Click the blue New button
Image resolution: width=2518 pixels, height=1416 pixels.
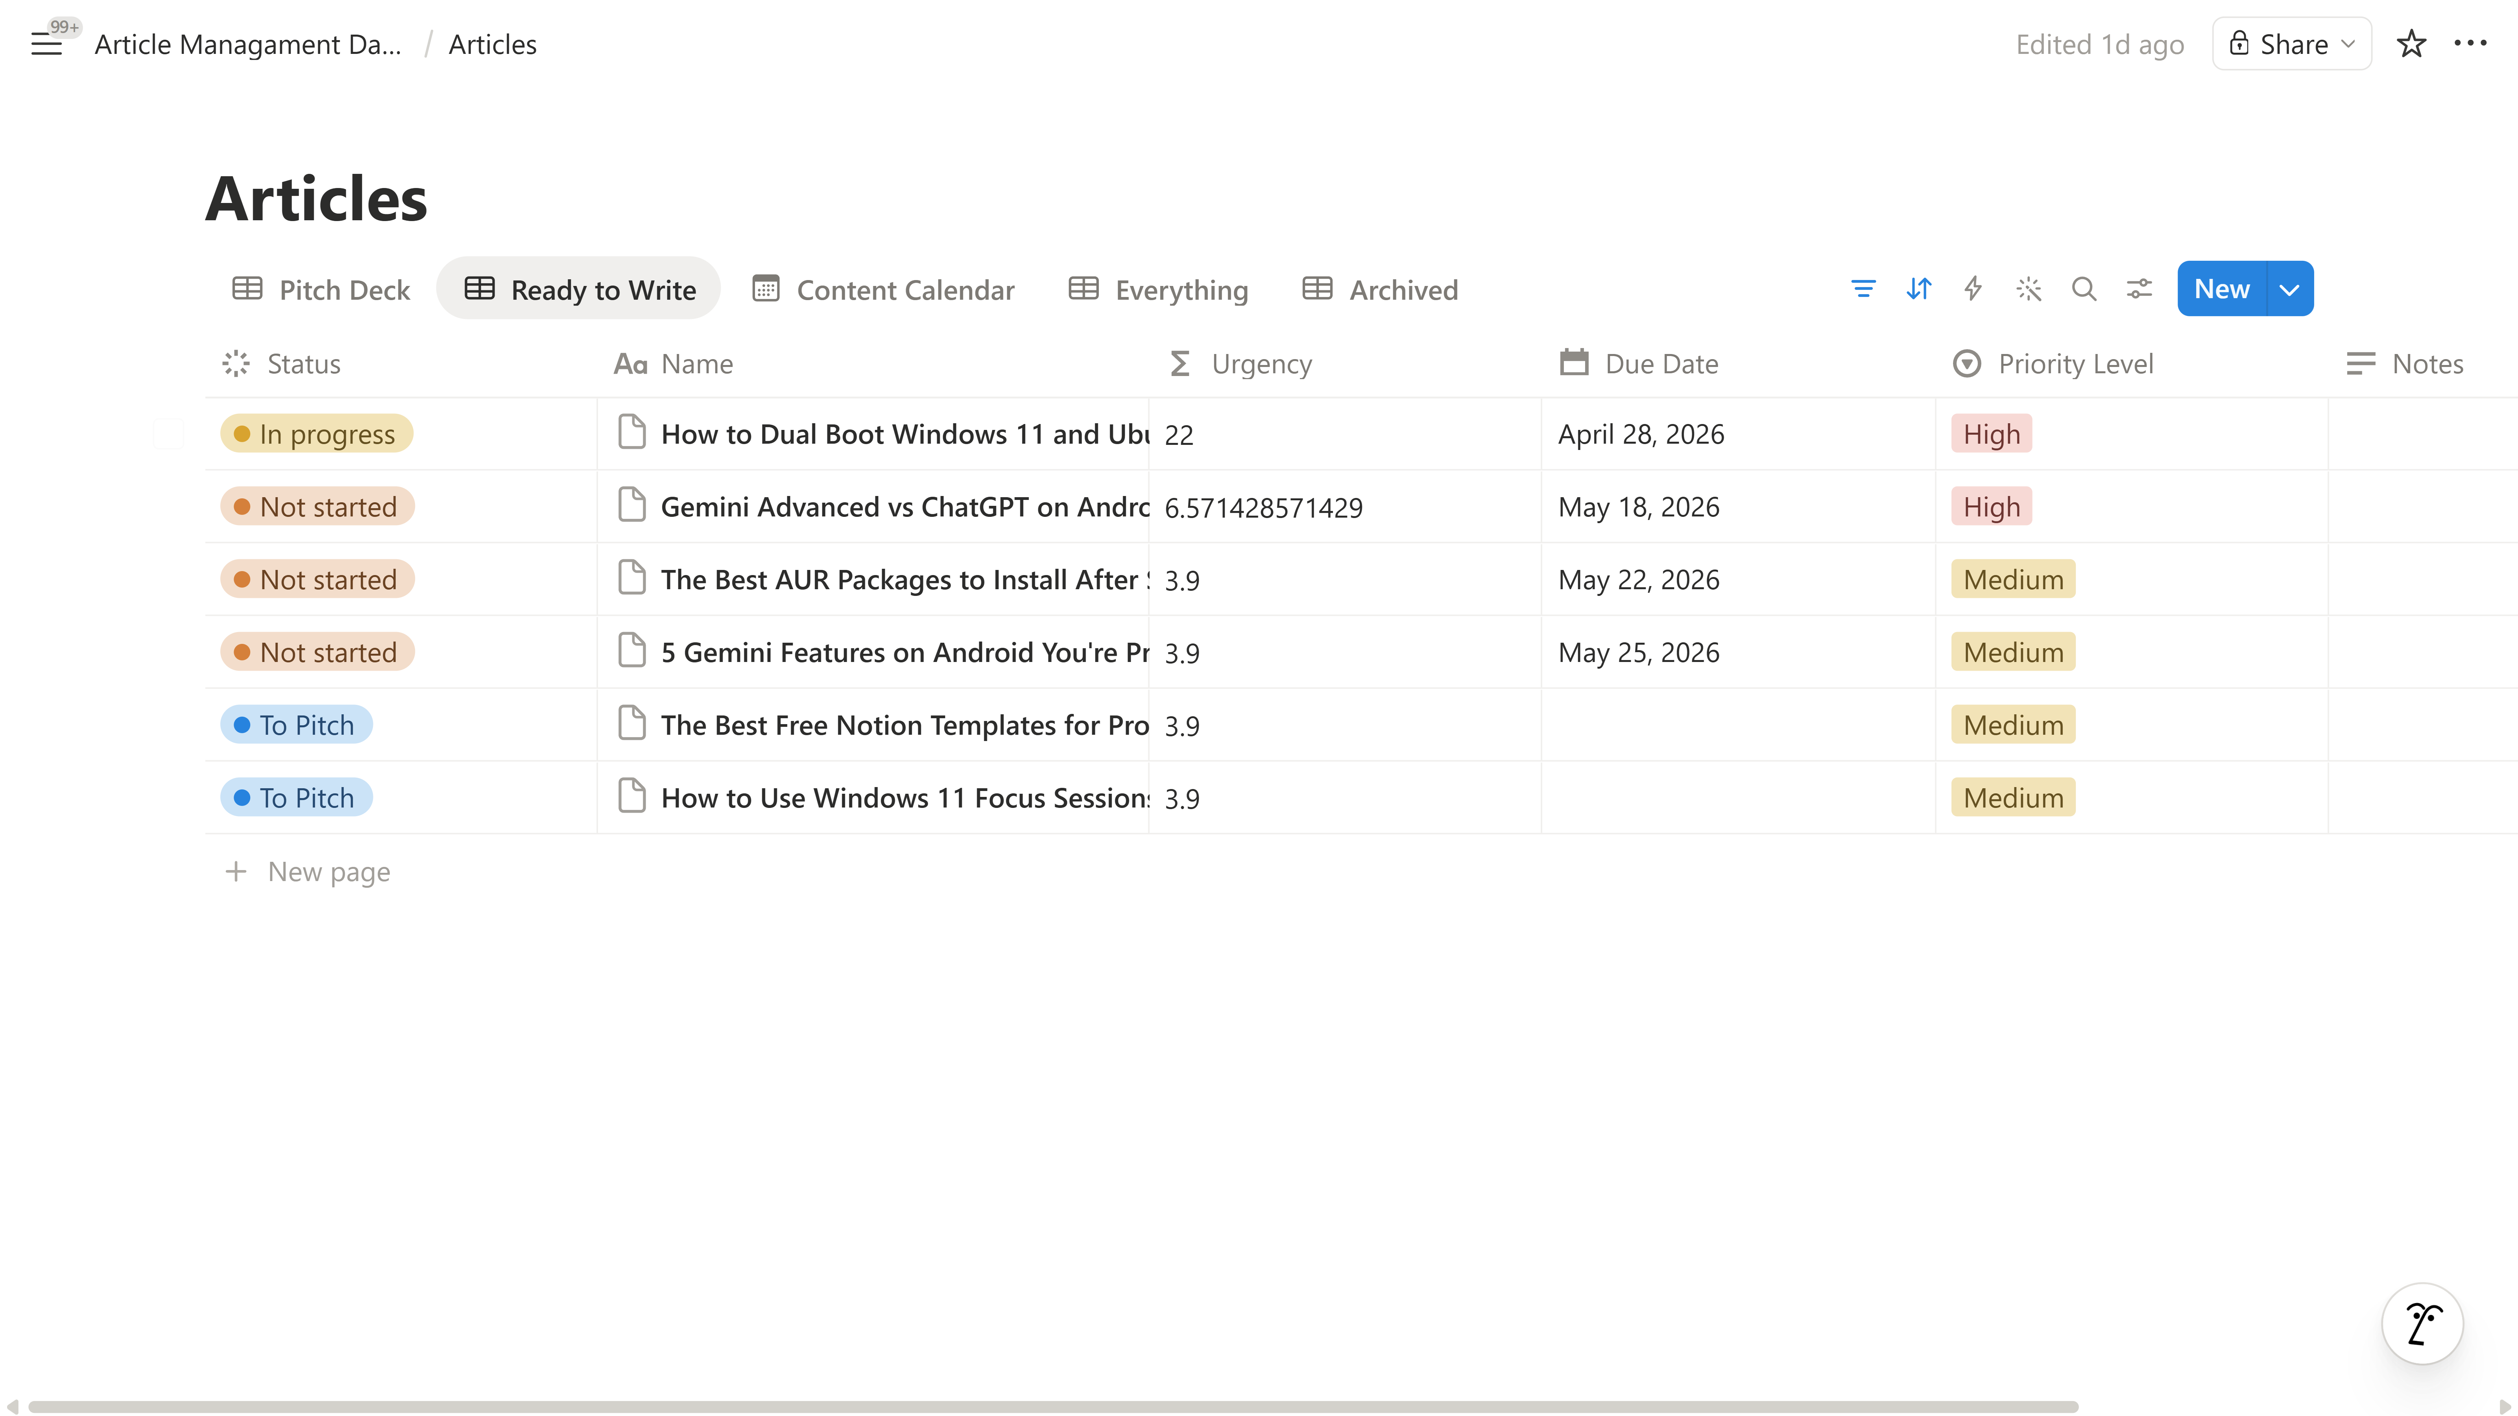[x=2222, y=289]
